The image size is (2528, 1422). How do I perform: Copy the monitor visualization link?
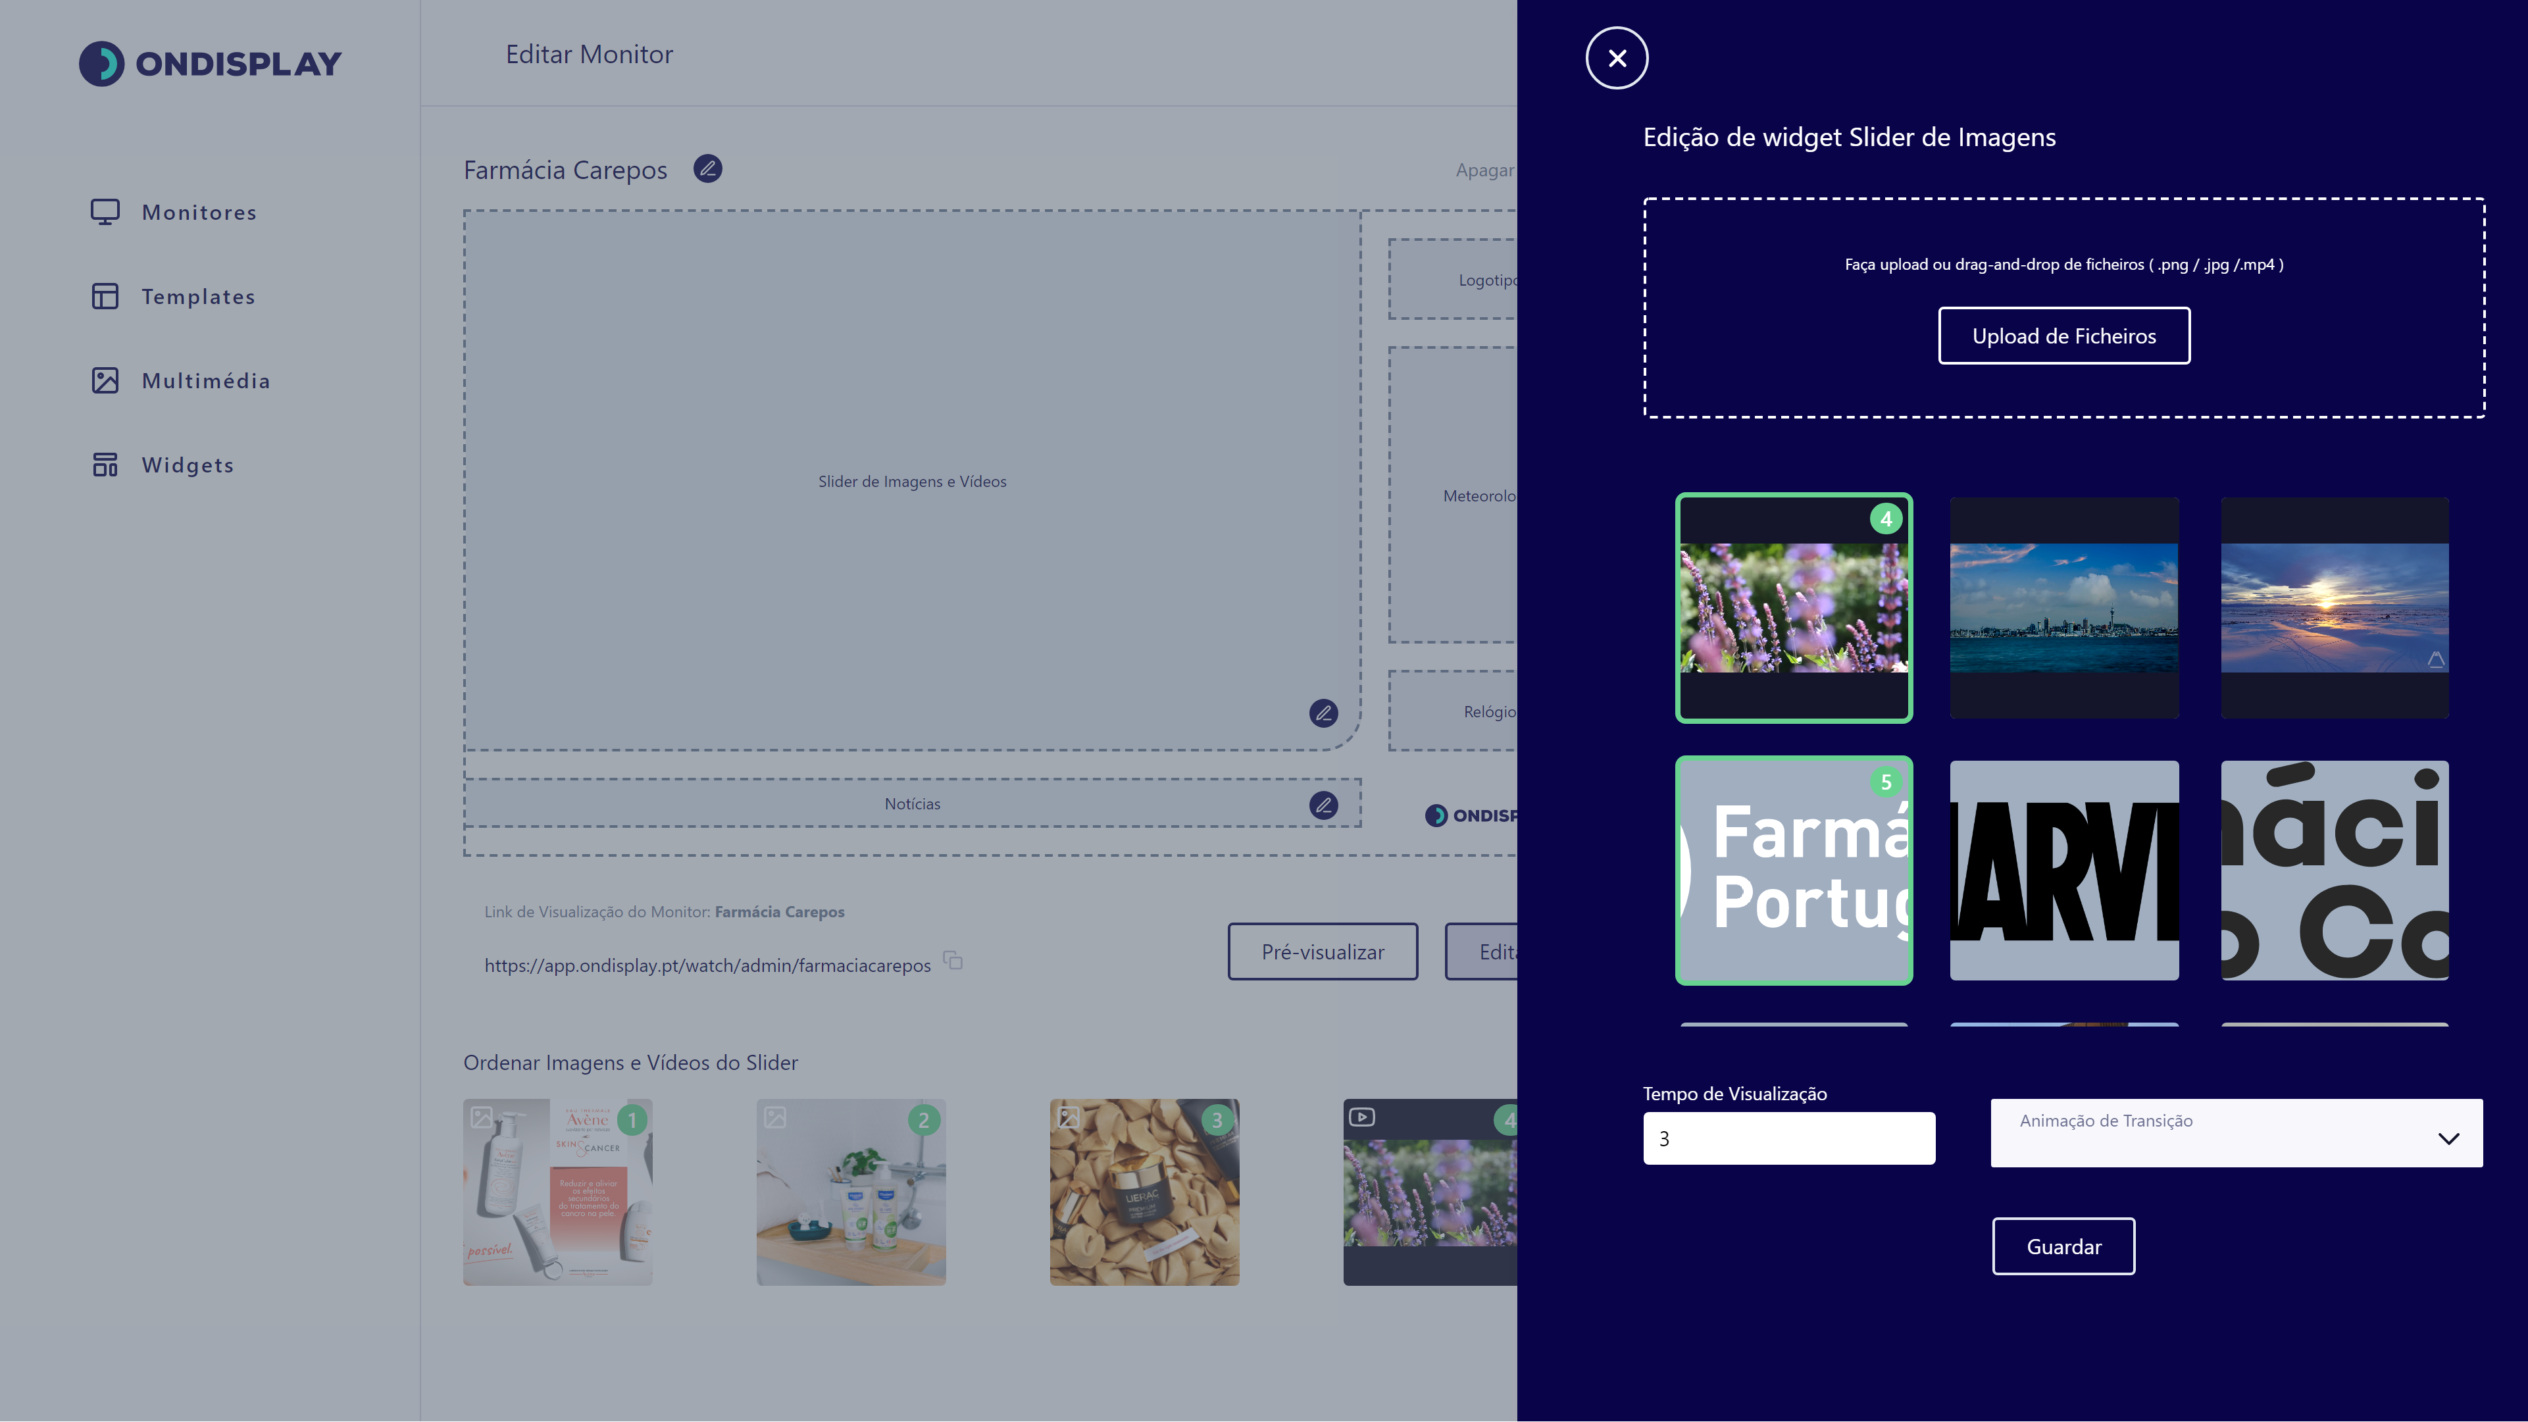coord(953,961)
